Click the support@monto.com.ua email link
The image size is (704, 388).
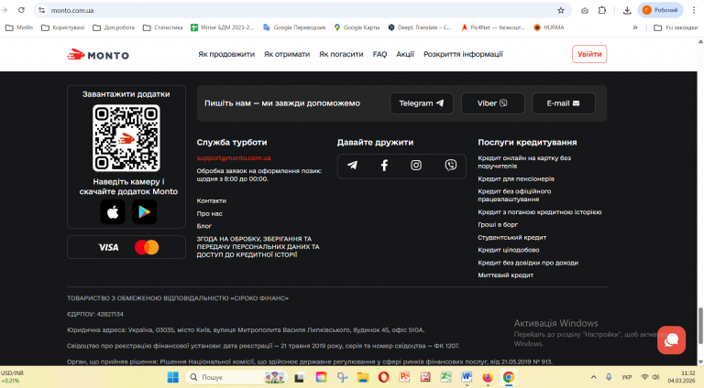pyautogui.click(x=234, y=157)
